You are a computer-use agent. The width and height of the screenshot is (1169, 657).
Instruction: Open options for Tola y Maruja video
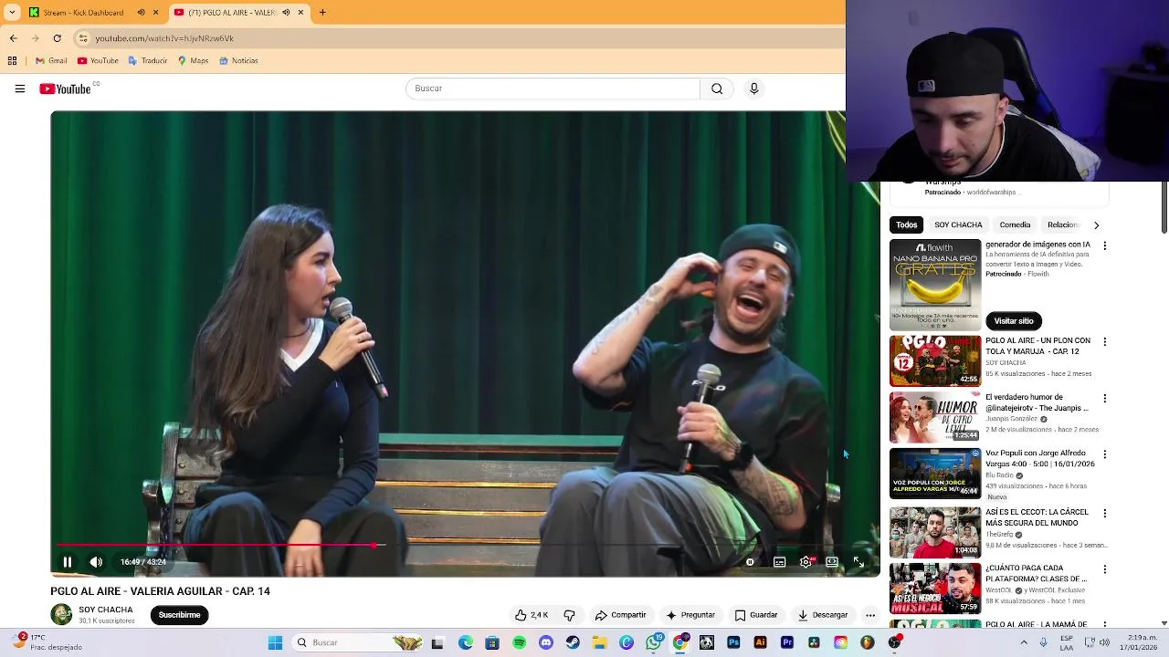(1105, 341)
